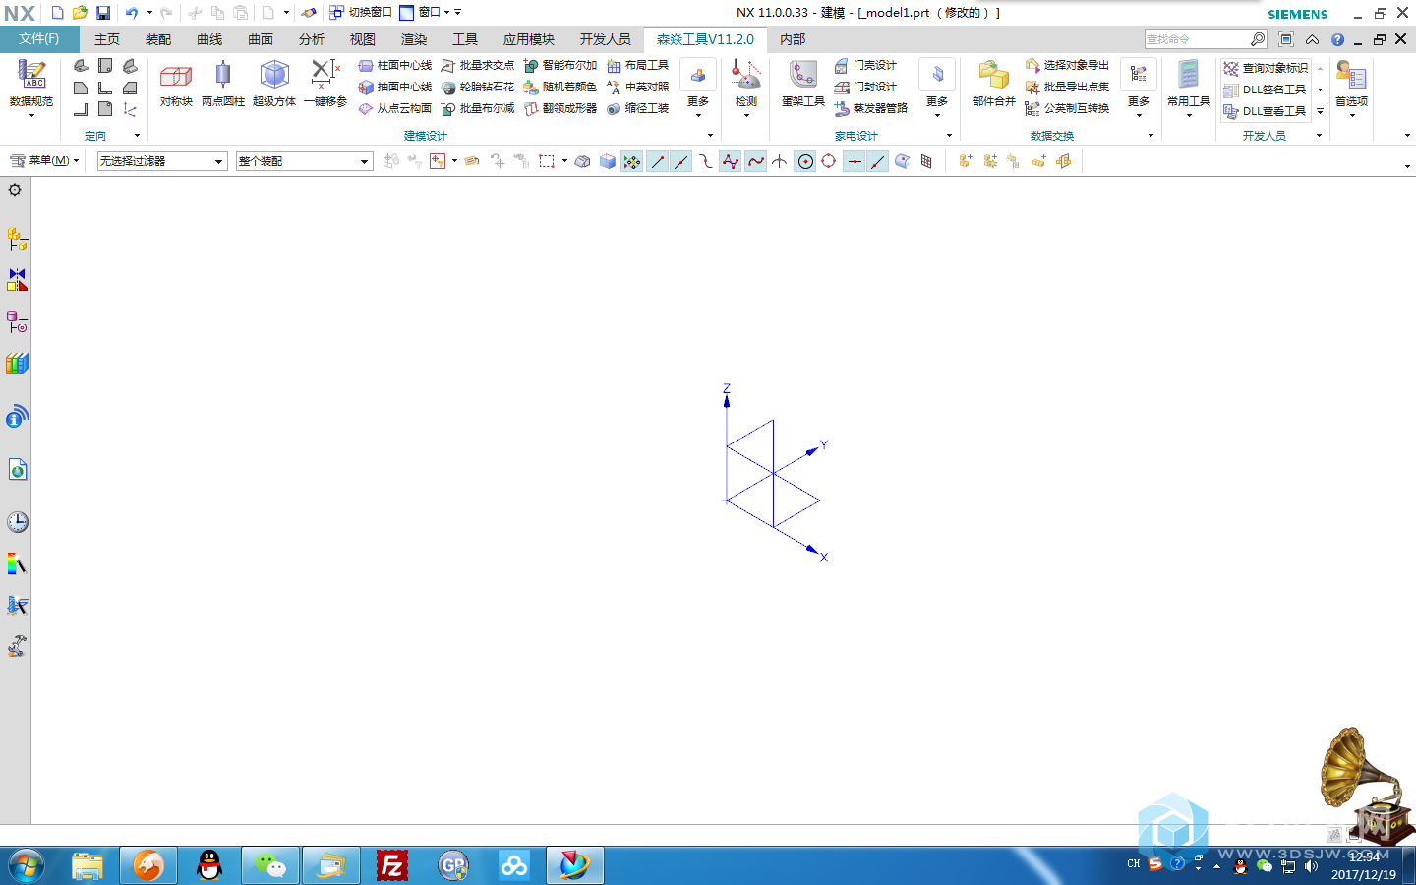This screenshot has width=1416, height=885.
Task: Expand the 菜单(M) menu dropdown
Action: tap(44, 160)
